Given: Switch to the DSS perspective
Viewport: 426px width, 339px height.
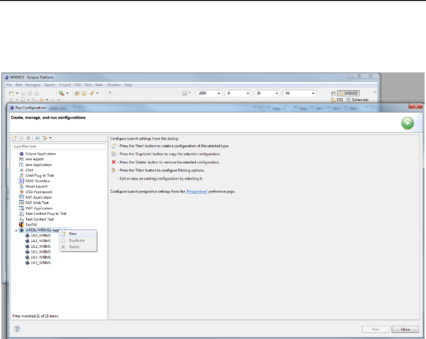Looking at the screenshot, I should tap(337, 100).
